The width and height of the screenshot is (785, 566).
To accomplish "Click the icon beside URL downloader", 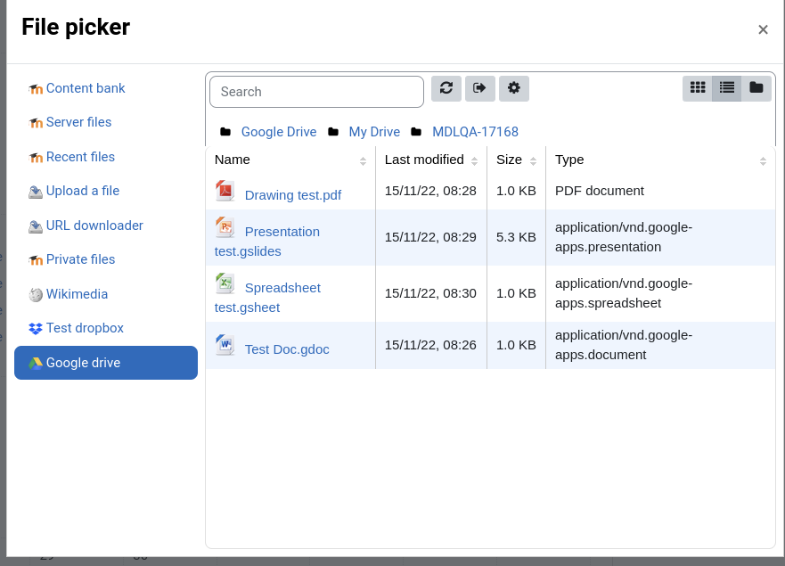I will tap(36, 227).
